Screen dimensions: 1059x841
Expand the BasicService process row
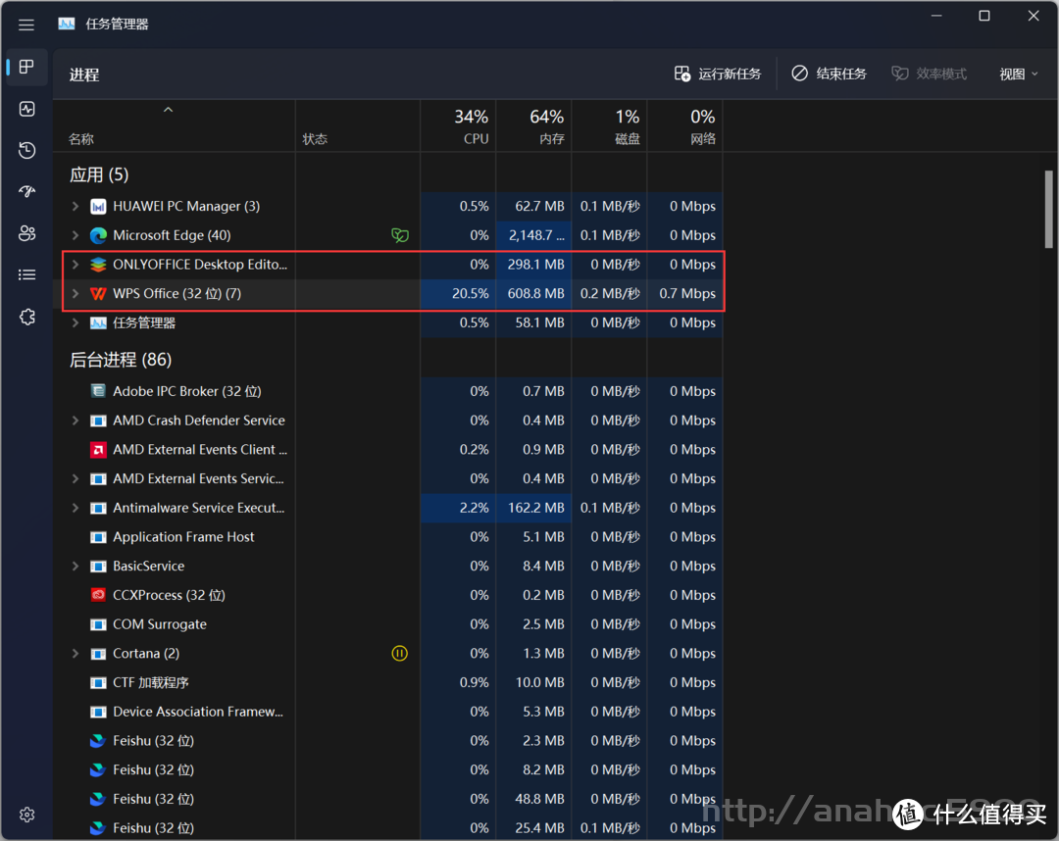click(75, 566)
